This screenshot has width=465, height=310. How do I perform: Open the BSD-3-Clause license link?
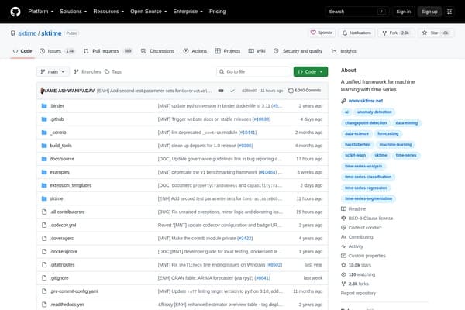click(367, 219)
